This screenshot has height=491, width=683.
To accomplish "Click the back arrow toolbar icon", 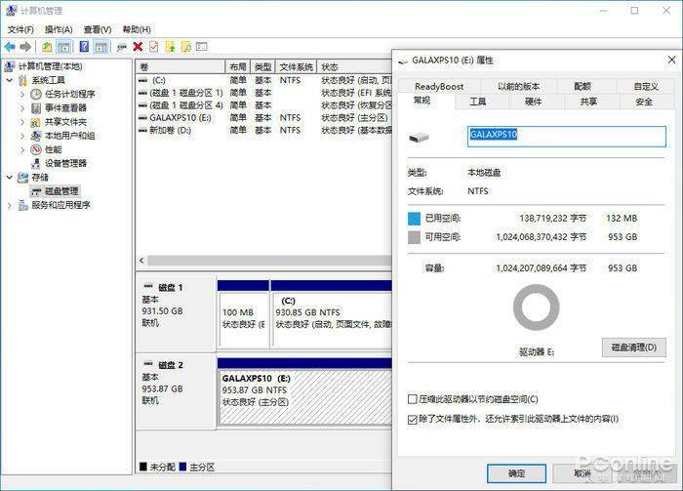I will (x=10, y=47).
